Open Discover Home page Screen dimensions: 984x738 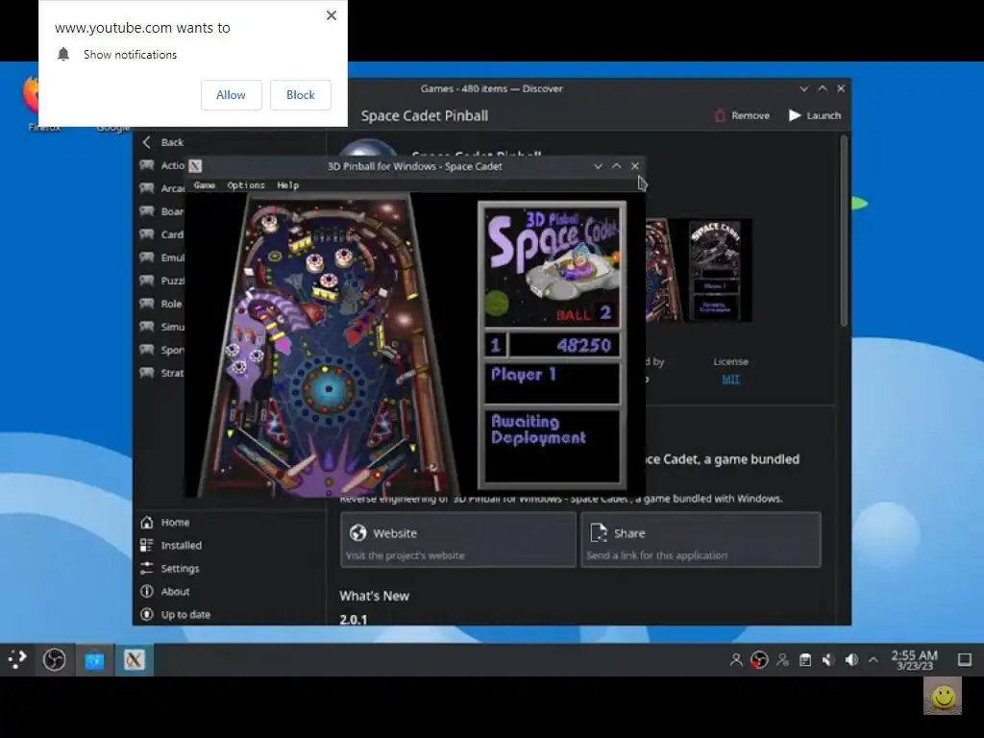(x=165, y=522)
